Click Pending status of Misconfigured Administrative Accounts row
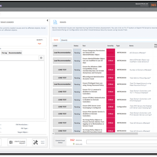Image resolution: width=157 pixels, height=157 pixels. (77, 78)
